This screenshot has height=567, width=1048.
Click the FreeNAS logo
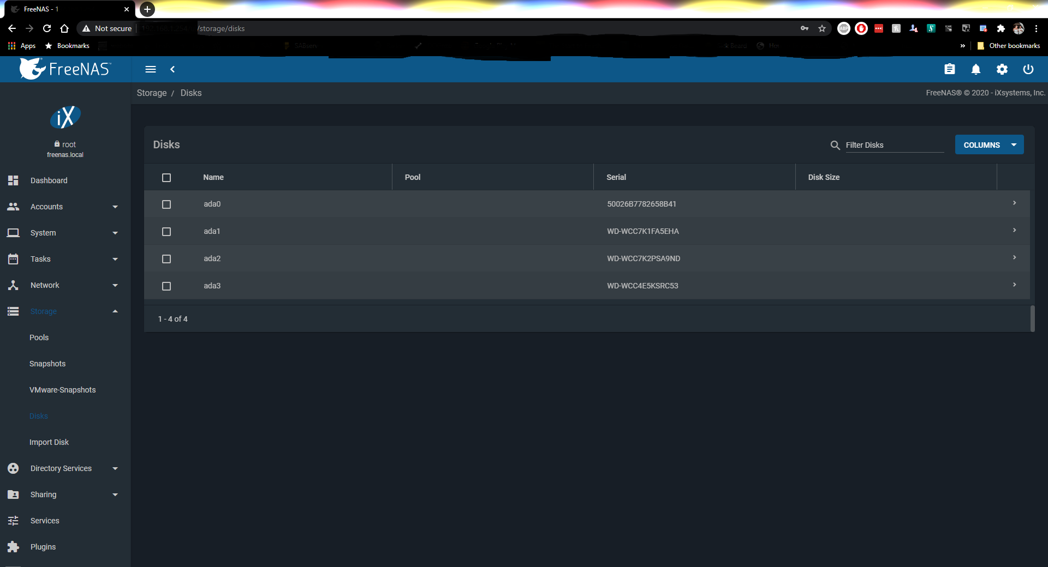coord(65,69)
